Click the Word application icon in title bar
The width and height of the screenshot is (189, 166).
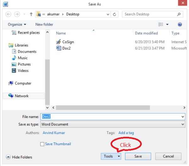(5, 4)
